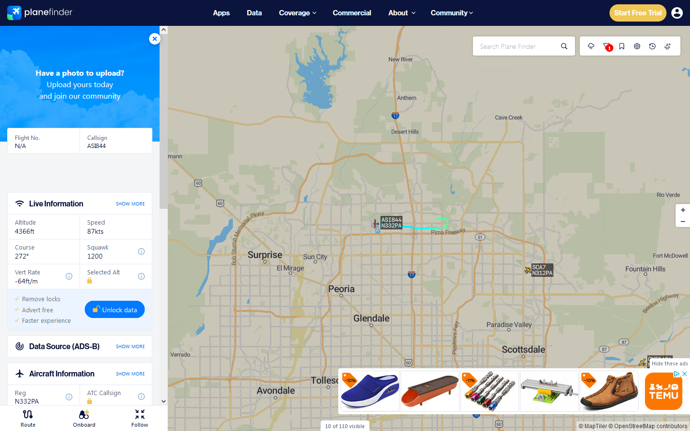The width and height of the screenshot is (690, 431).
Task: Click the ATC Callsign padlock icon
Action: tap(90, 401)
